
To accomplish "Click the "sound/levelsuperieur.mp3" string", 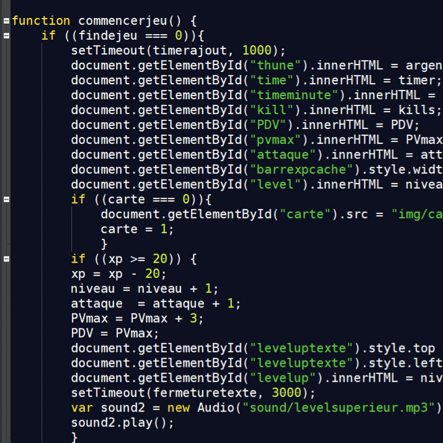I will [339, 408].
